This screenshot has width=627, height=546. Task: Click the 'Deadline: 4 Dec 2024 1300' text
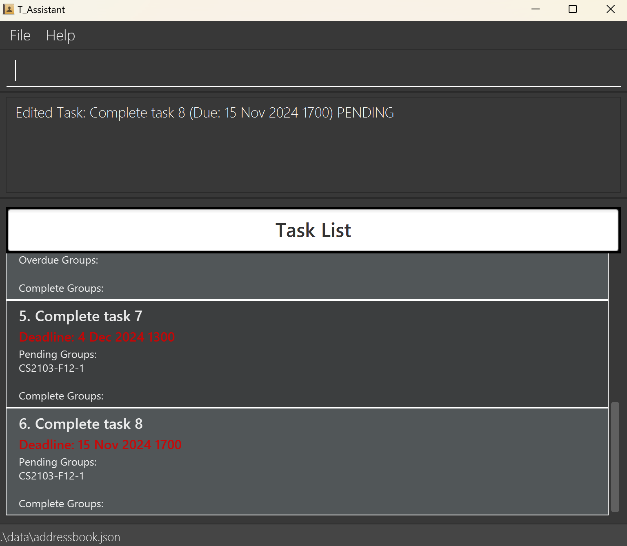(x=97, y=337)
